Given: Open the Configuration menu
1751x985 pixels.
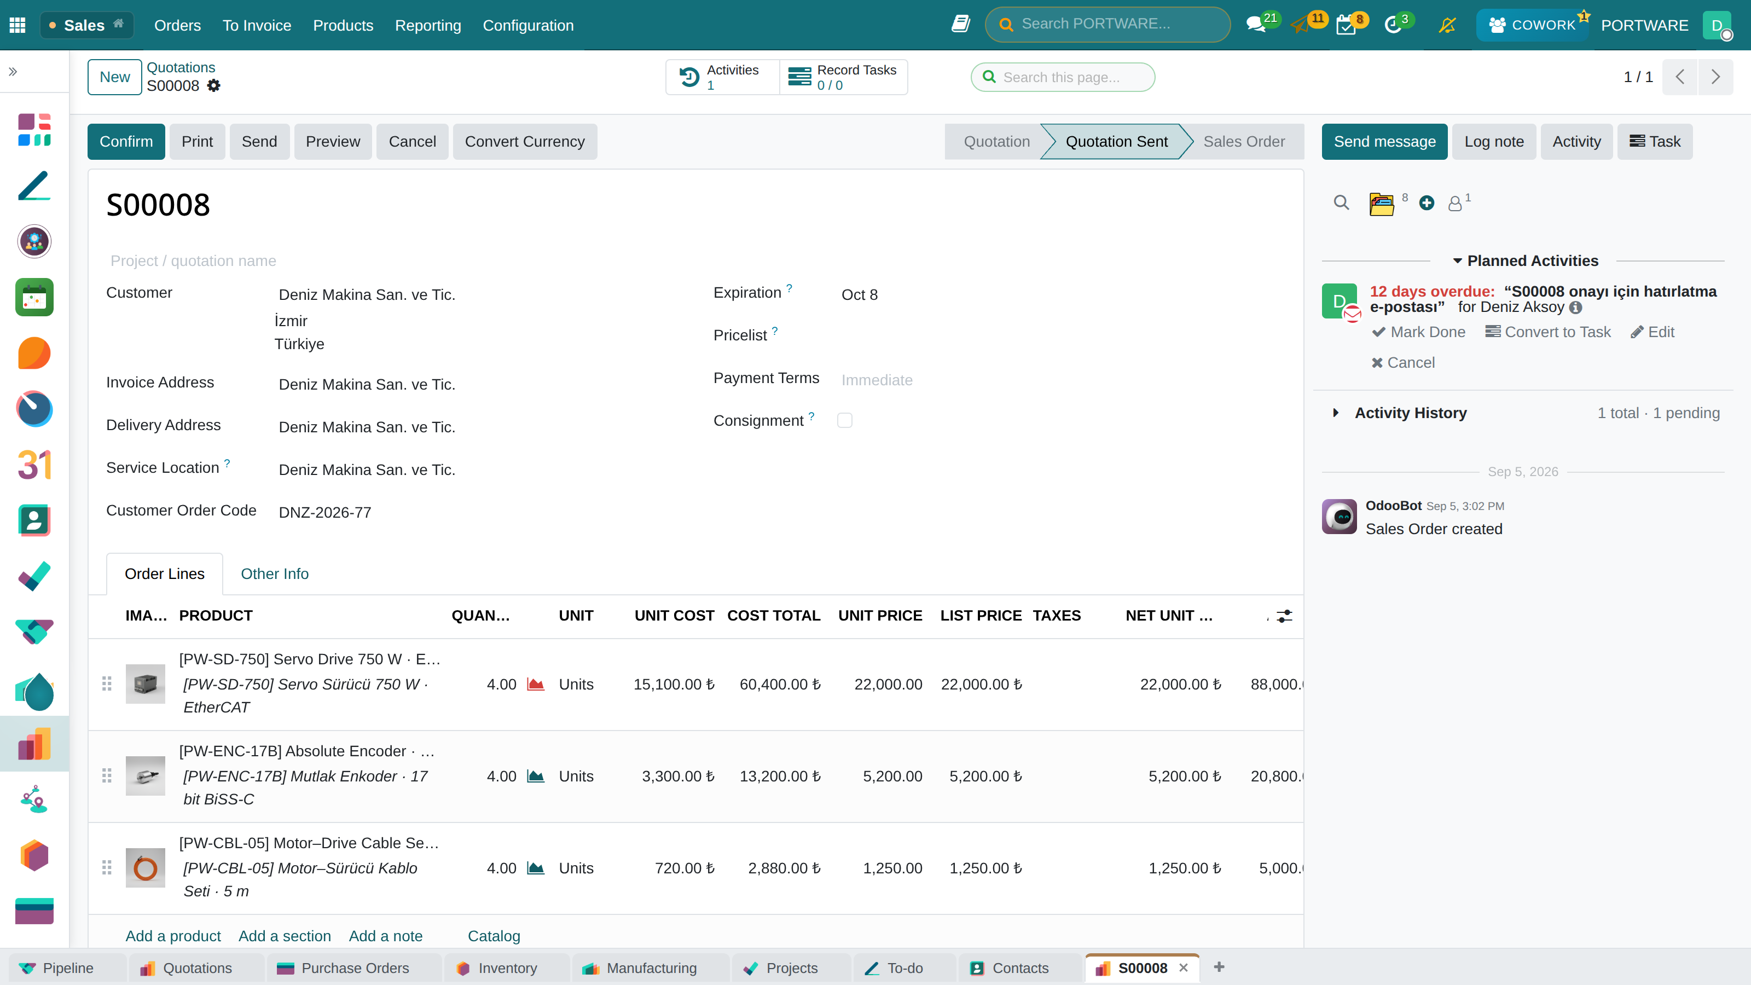Looking at the screenshot, I should [528, 25].
